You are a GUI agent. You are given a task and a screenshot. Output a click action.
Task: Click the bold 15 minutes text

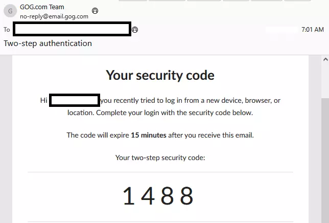pyautogui.click(x=149, y=135)
